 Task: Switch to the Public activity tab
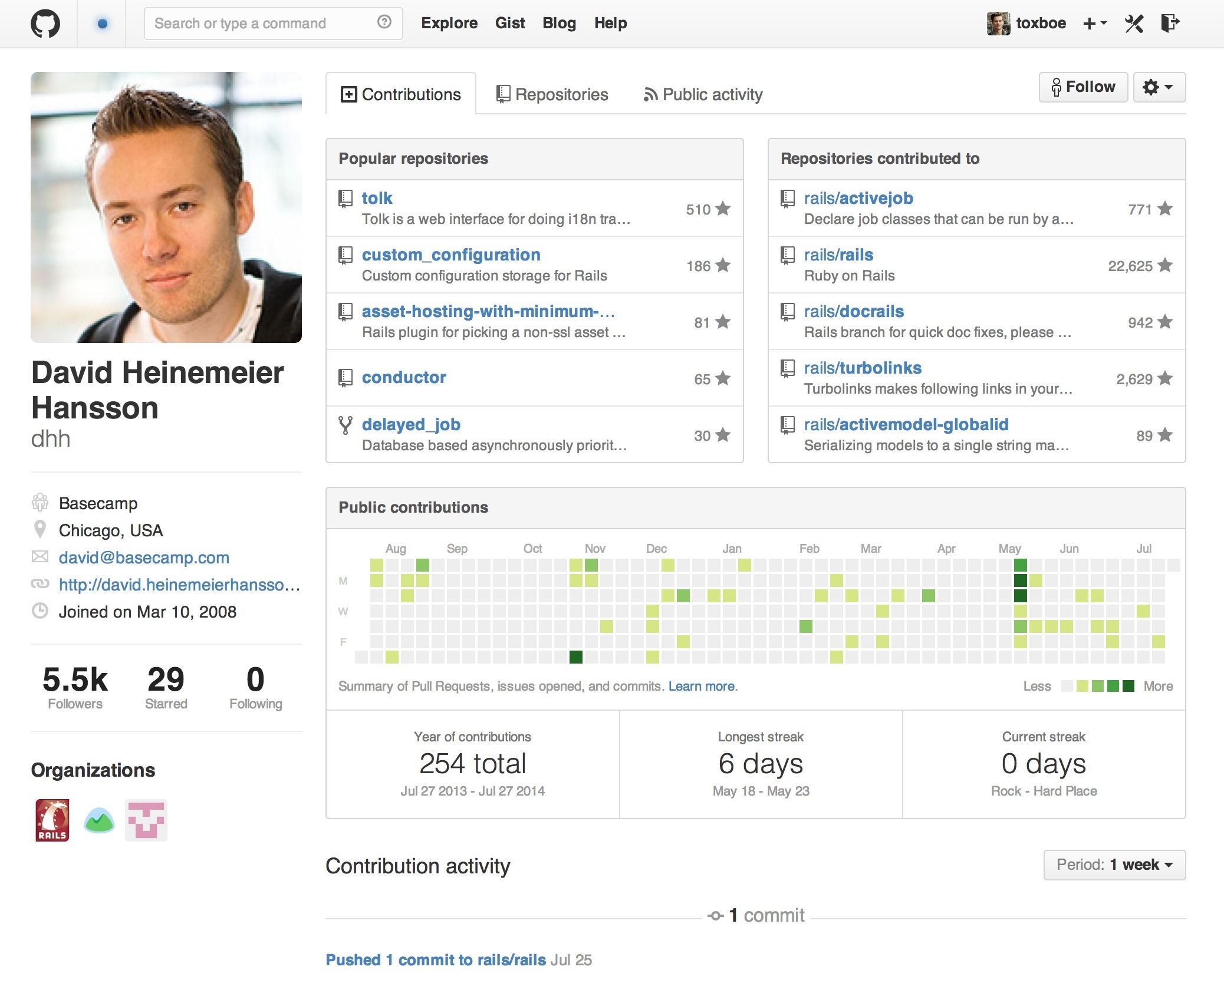point(703,94)
